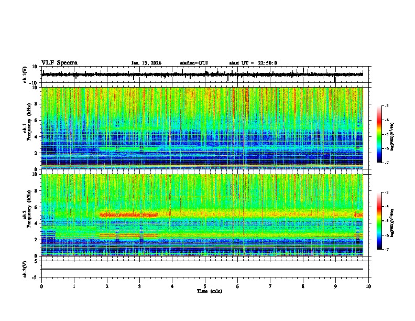Viewport: 415px width, 321px height.
Task: Click the "2" tick label on time axis
Action: (x=107, y=286)
